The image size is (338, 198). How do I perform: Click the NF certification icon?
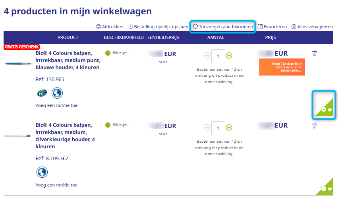(x=41, y=93)
